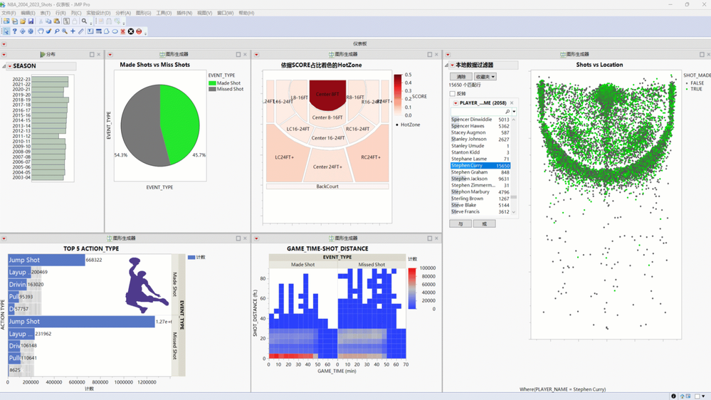
Task: Click the Copy icon in toolbar
Action: tap(48, 21)
